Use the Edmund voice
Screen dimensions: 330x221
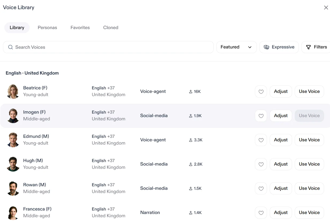[x=309, y=140]
